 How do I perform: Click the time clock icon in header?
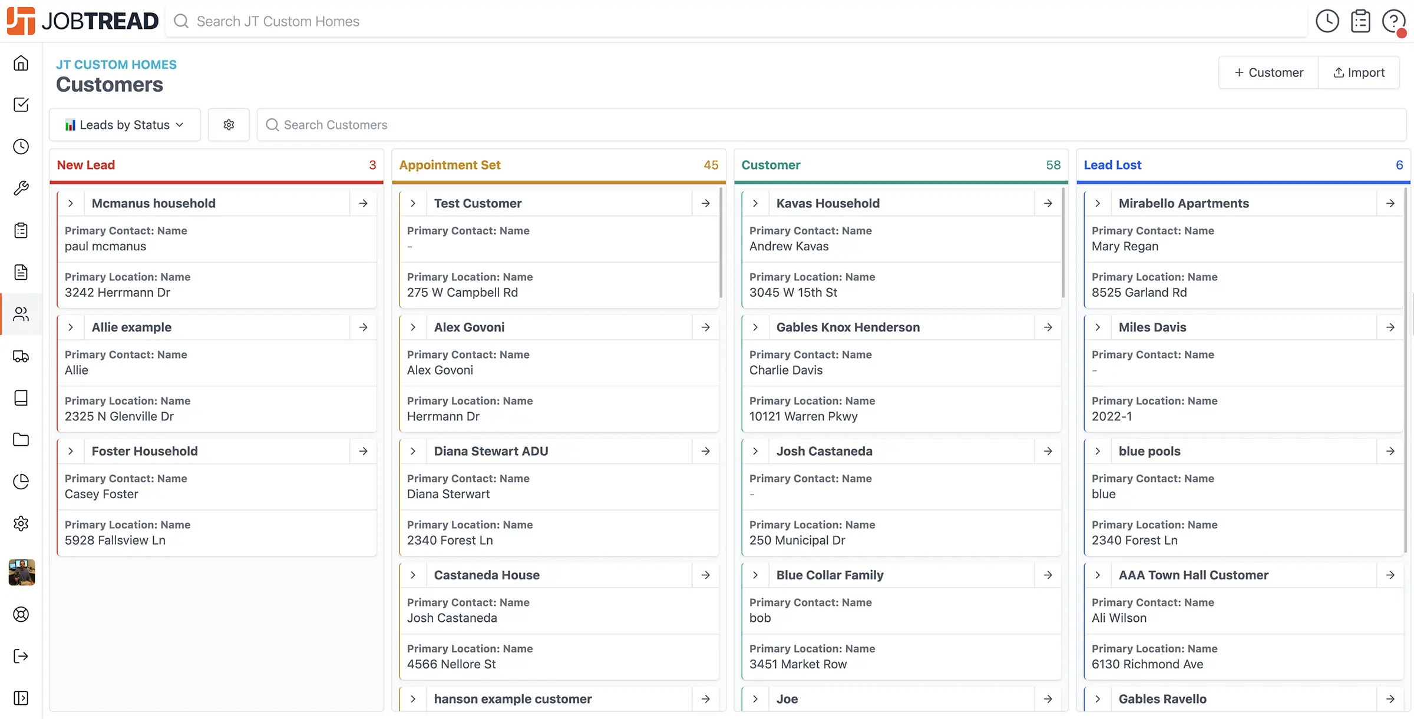1327,21
